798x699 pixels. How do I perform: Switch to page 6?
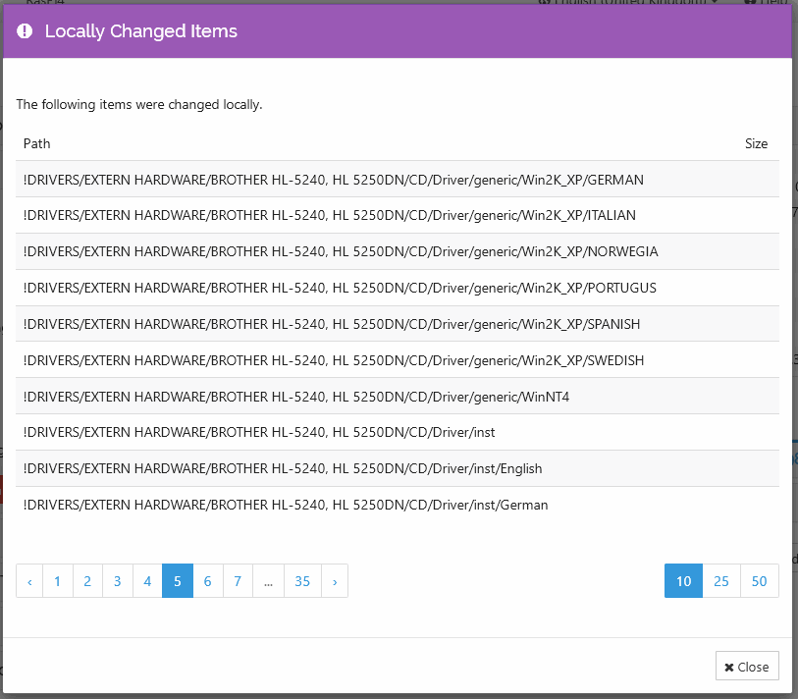point(208,581)
